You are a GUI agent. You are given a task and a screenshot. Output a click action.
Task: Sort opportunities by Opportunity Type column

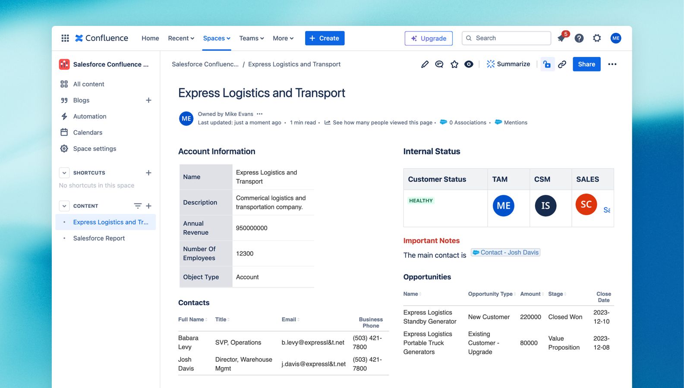492,294
